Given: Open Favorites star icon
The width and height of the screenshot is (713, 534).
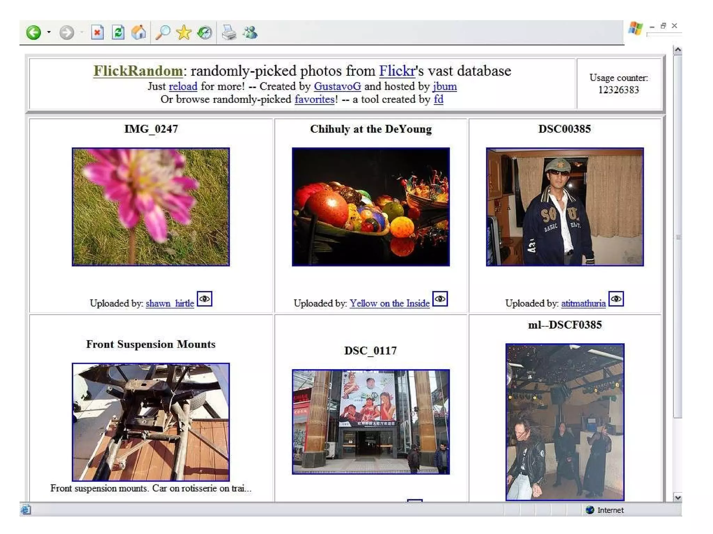Looking at the screenshot, I should click(x=183, y=33).
